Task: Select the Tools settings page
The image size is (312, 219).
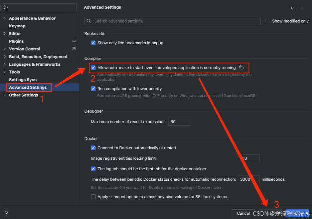Action: (x=14, y=72)
